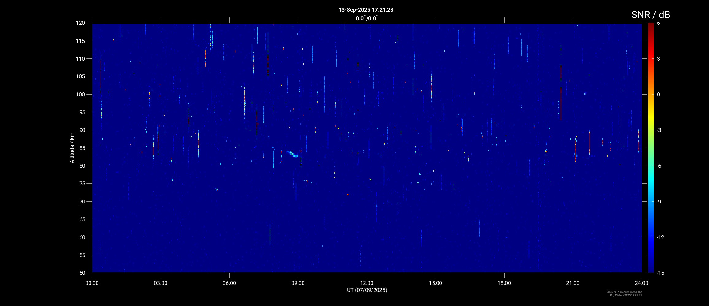The image size is (709, 306).
Task: Click the 120 altitude tick label
Action: [x=80, y=23]
